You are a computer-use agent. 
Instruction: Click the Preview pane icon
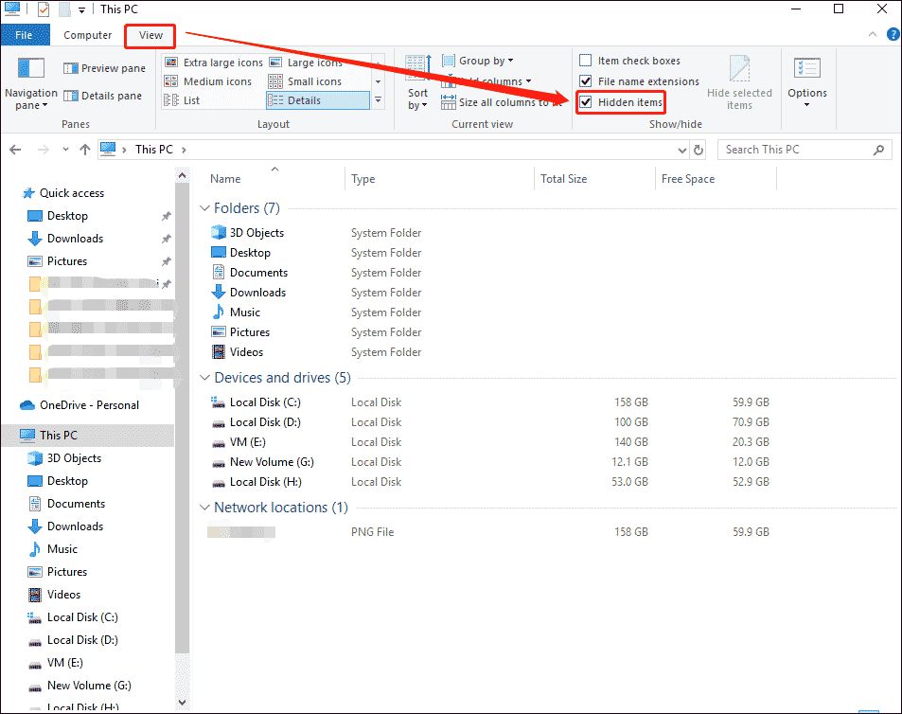click(71, 68)
